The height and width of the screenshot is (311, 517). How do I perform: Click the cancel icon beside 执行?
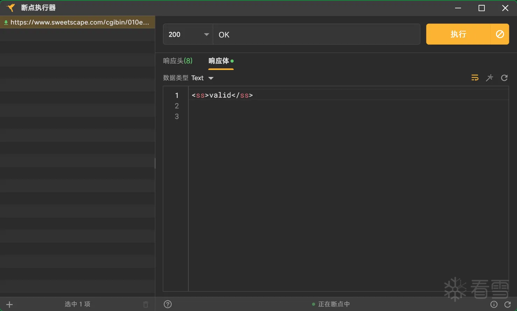500,34
